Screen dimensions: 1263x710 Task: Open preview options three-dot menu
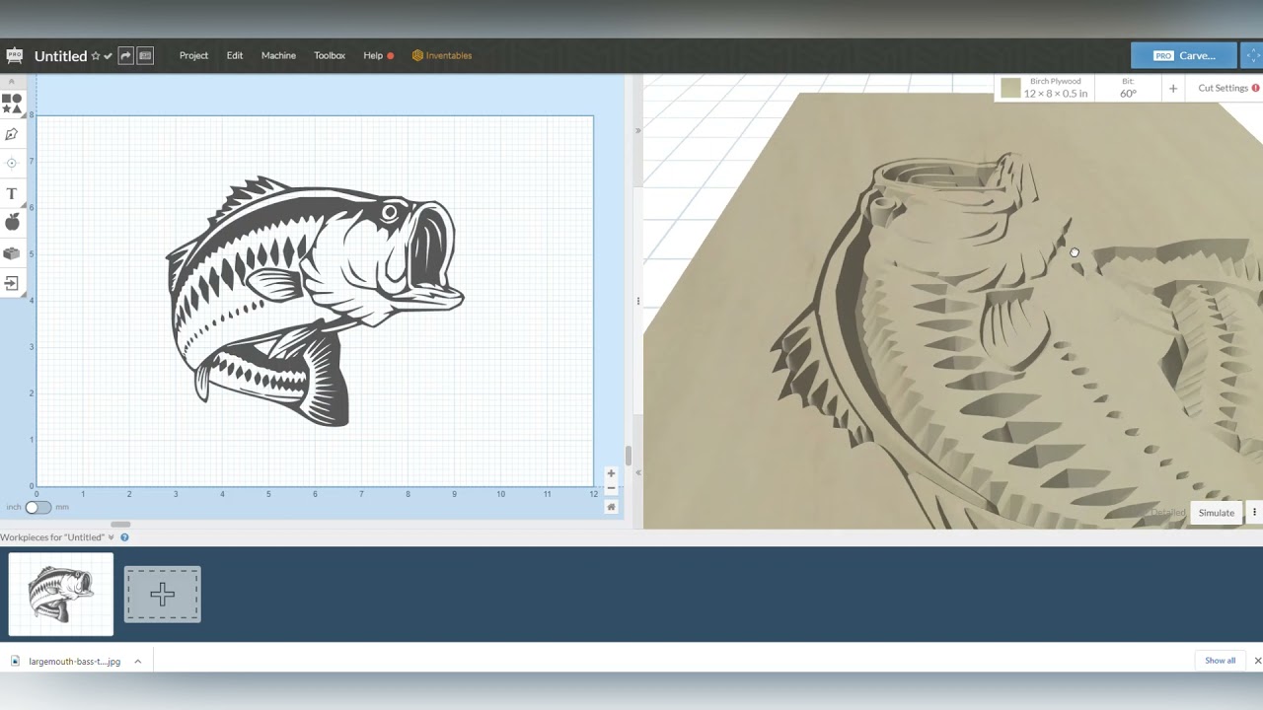[1254, 513]
